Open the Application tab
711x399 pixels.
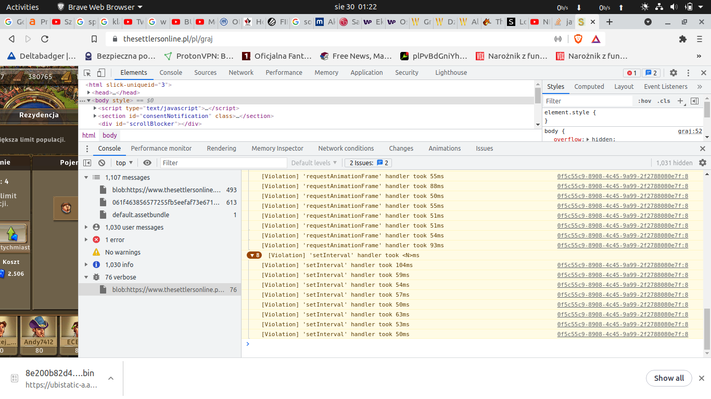366,73
